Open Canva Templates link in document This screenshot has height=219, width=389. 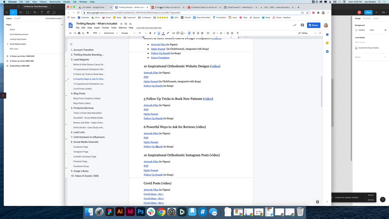coord(160,58)
